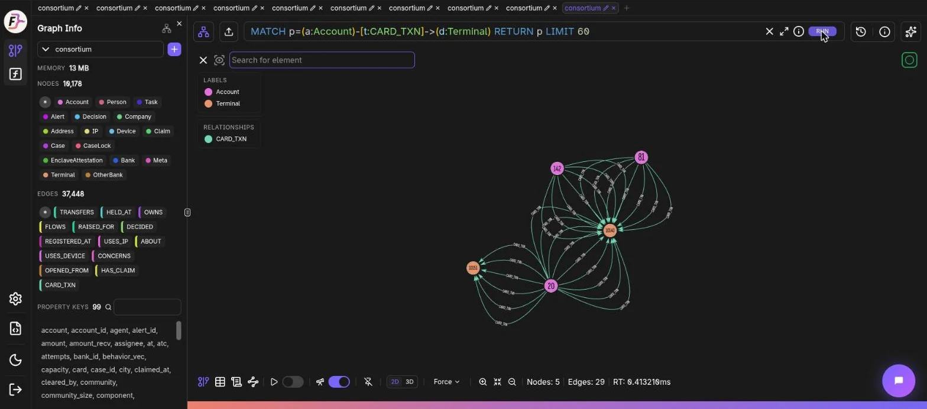The height and width of the screenshot is (409, 927).
Task: Click the green circle indicator top-right of canvas
Action: [x=909, y=60]
